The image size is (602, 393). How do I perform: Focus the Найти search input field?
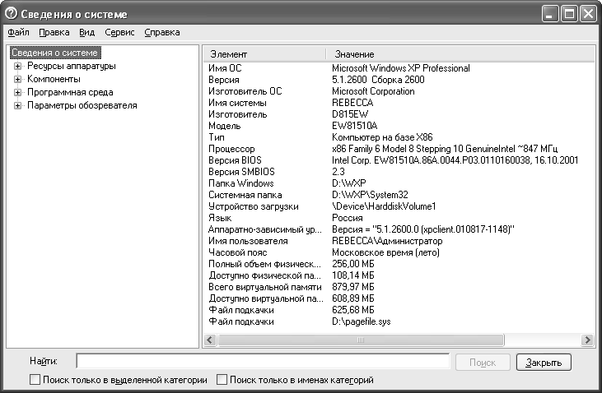(263, 361)
